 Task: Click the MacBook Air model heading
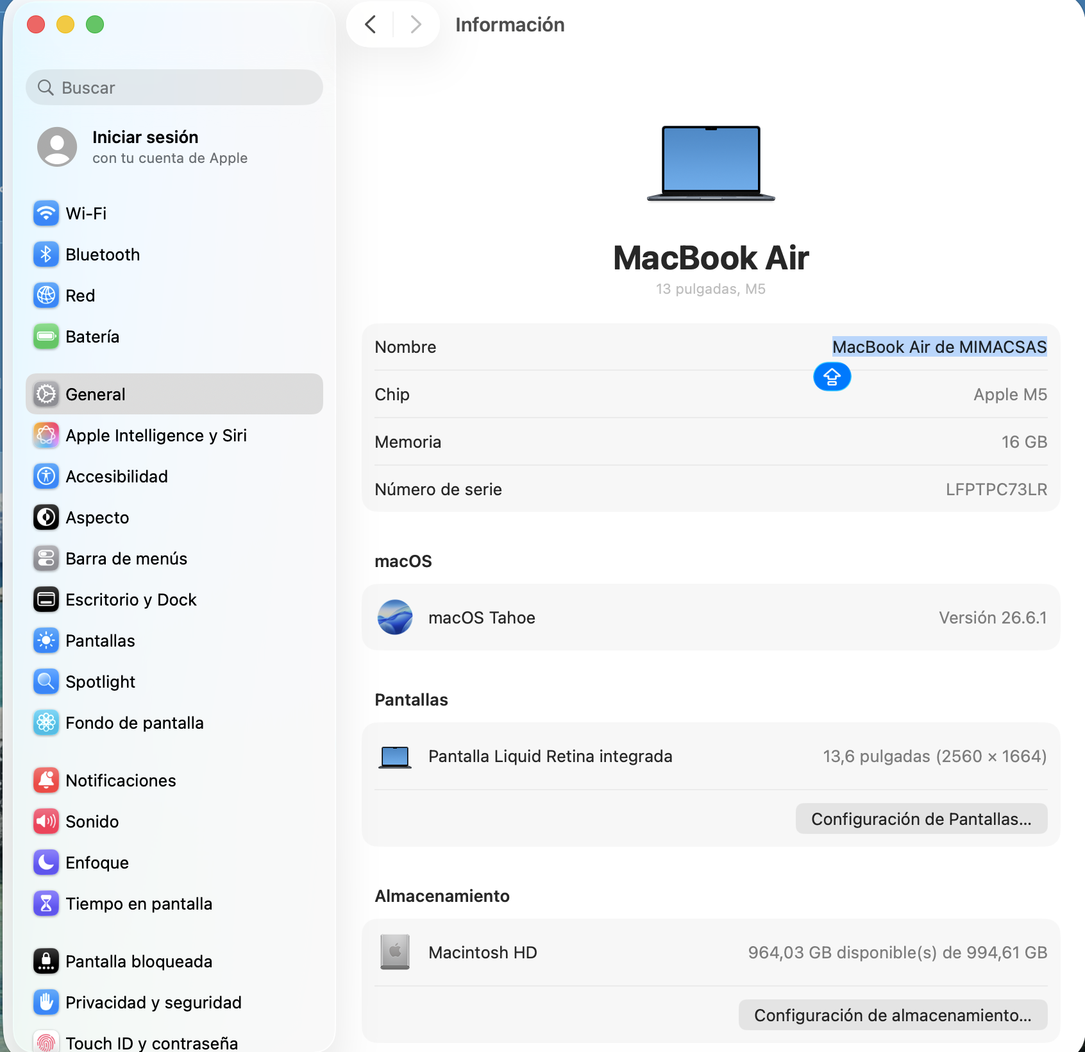coord(711,258)
